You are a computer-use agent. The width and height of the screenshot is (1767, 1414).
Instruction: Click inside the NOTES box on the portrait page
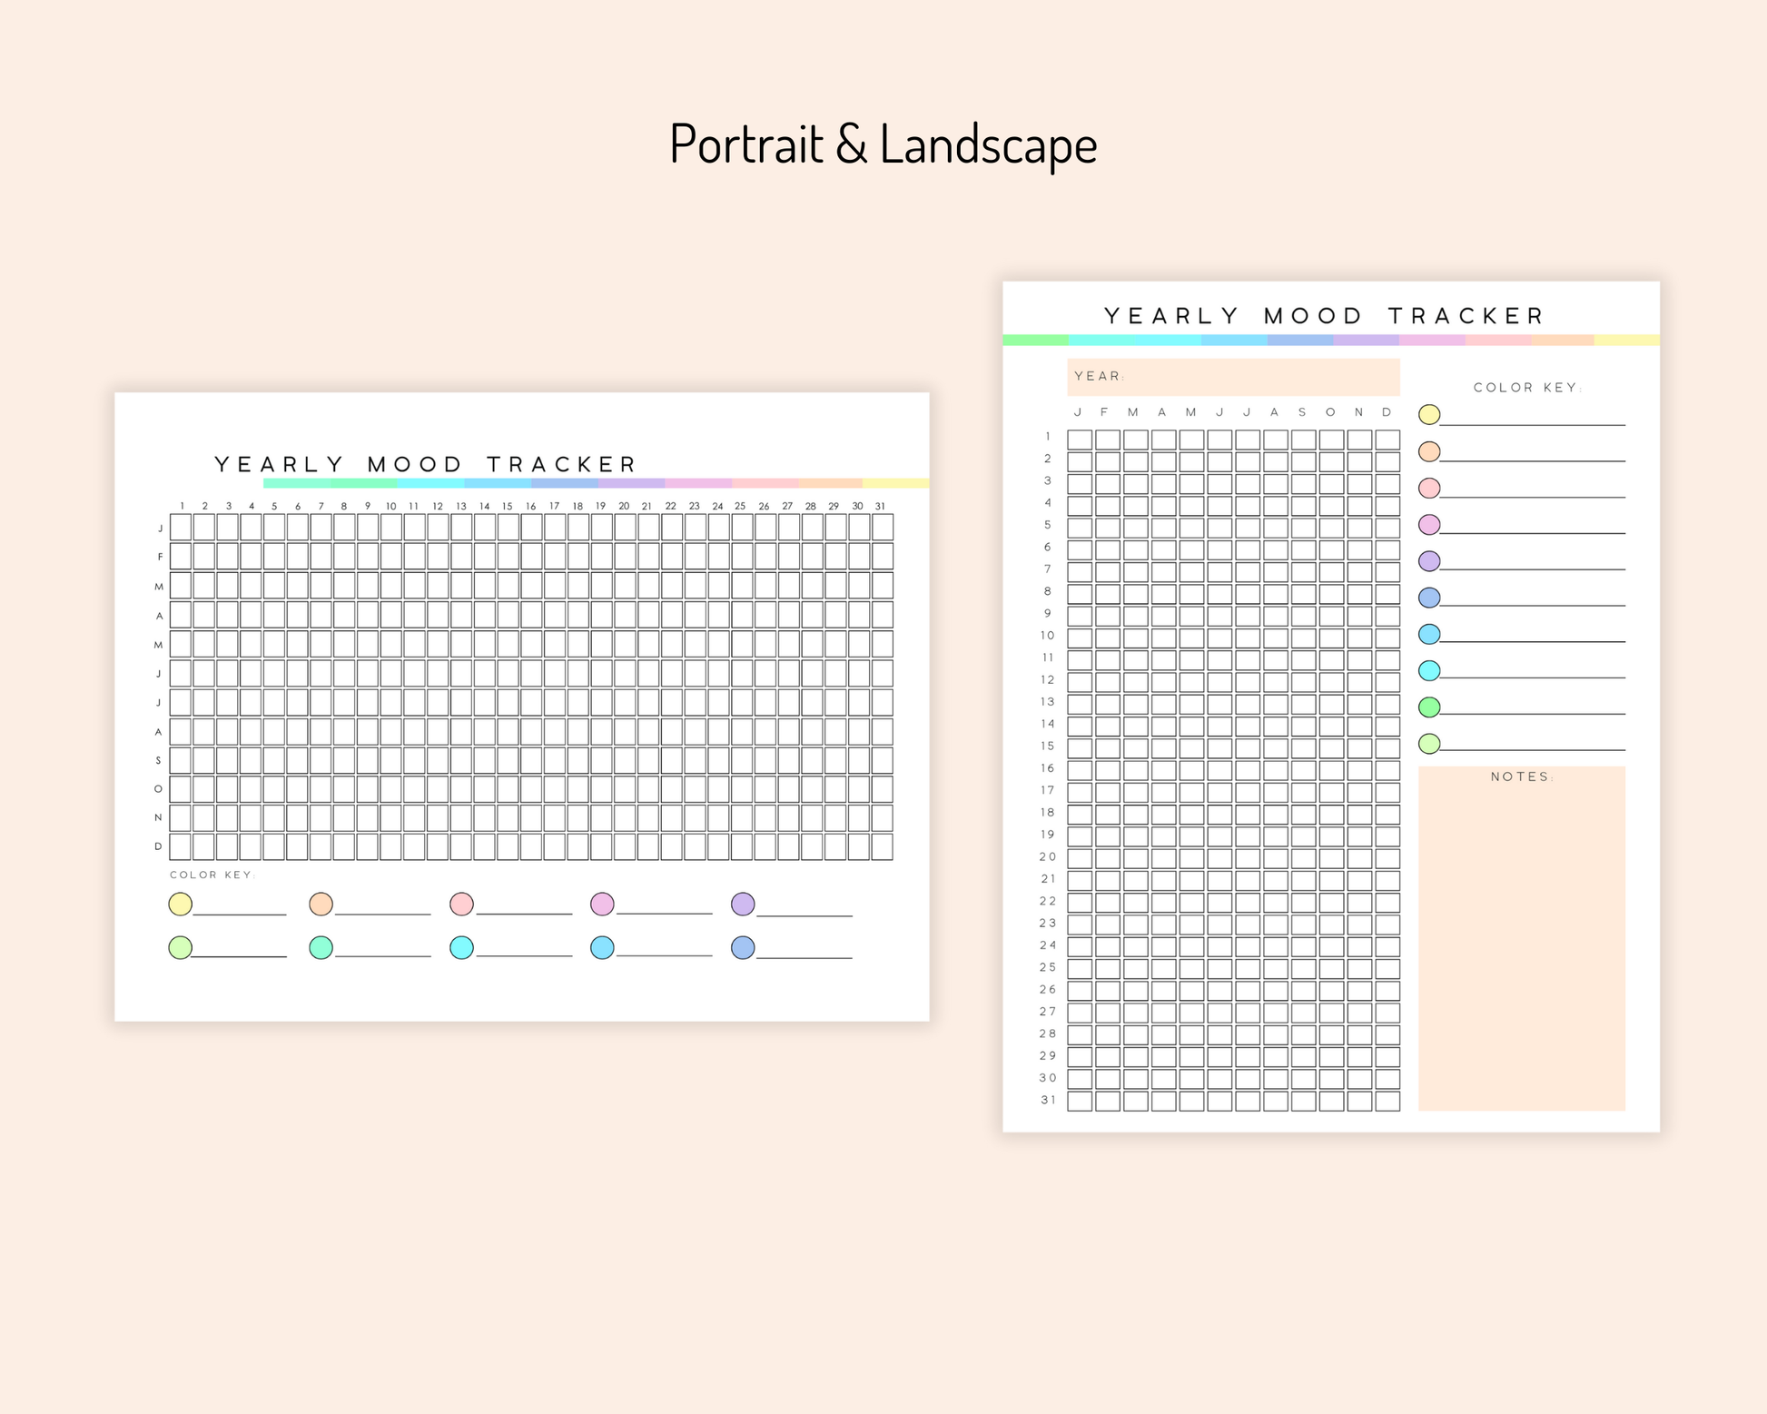pos(1521,944)
